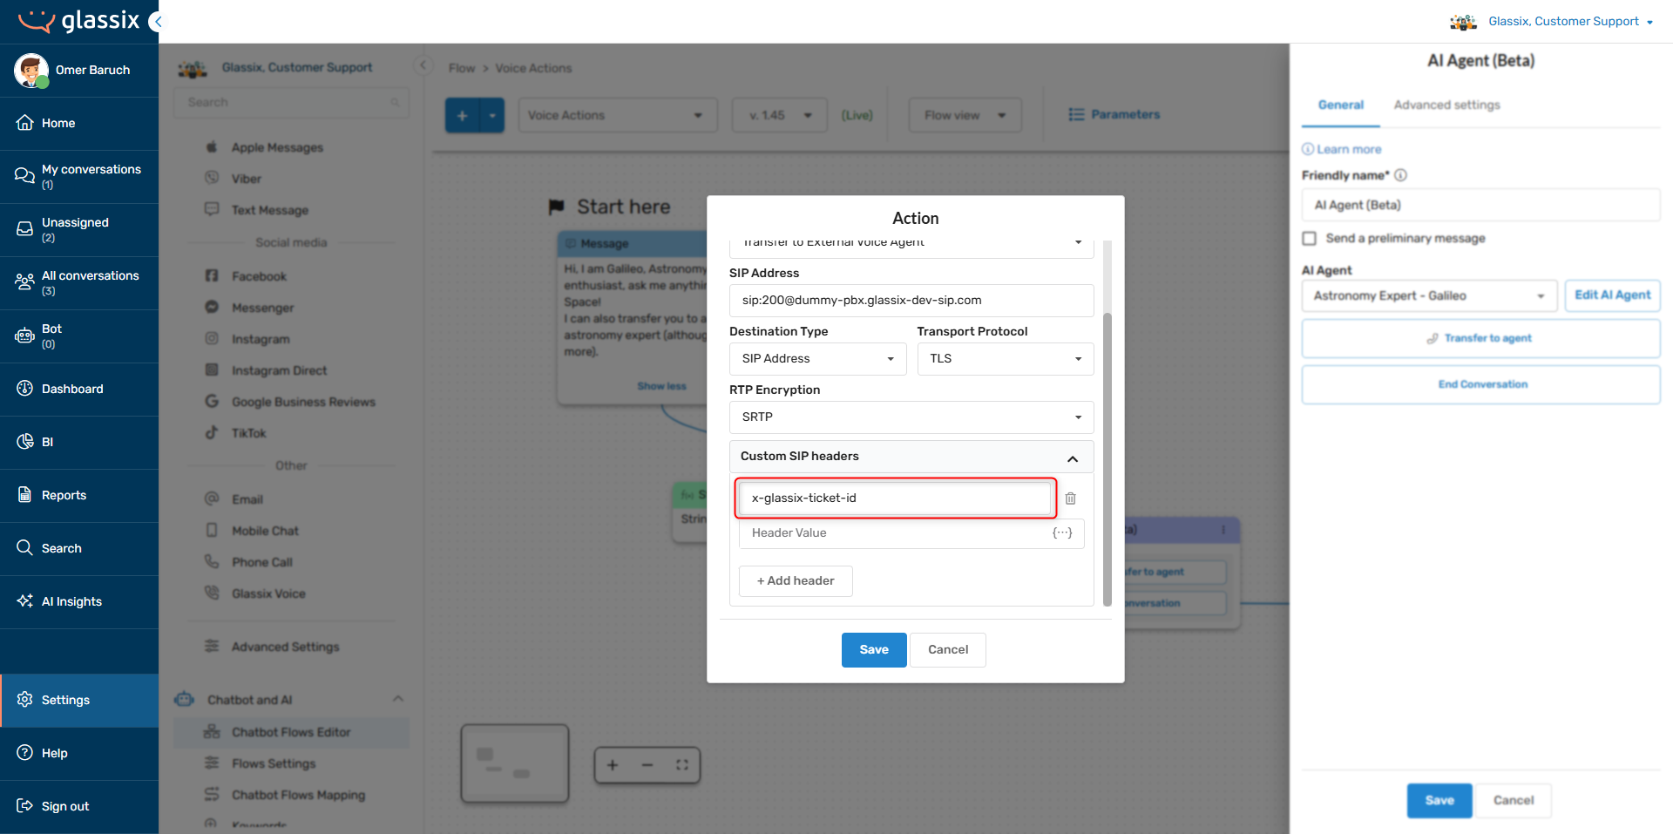This screenshot has height=834, width=1673.
Task: Save the AI Agent (Beta) panel
Action: [x=1439, y=801]
